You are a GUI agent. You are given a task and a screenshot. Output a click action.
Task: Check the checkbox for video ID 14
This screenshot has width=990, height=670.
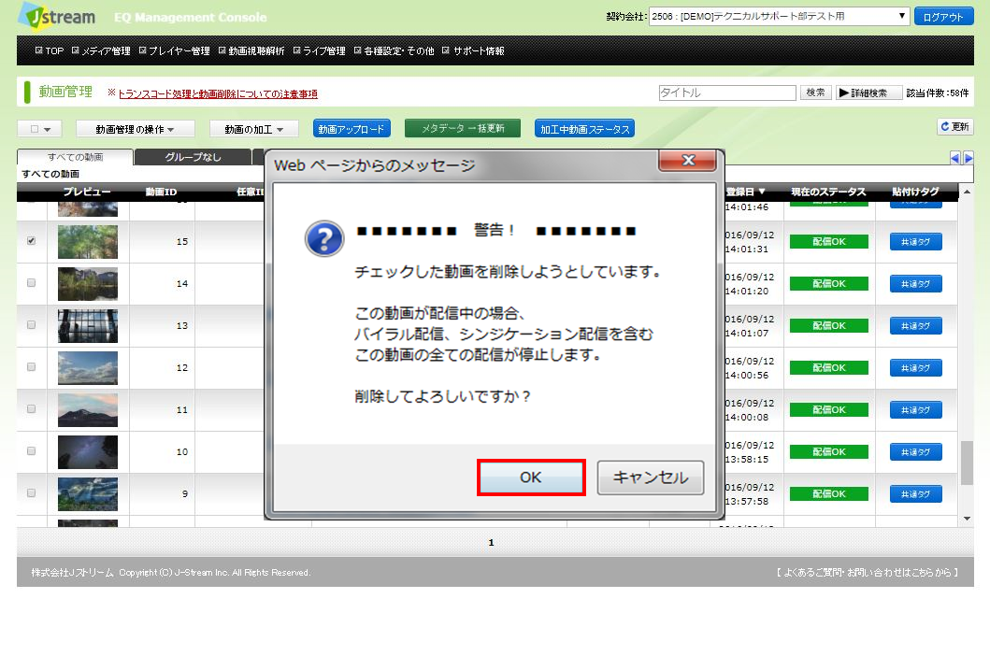32,282
